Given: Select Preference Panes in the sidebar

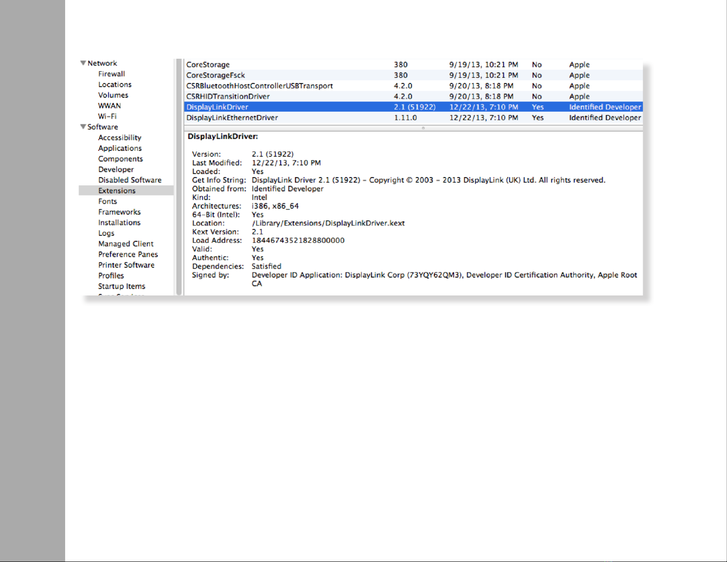Looking at the screenshot, I should [x=128, y=254].
